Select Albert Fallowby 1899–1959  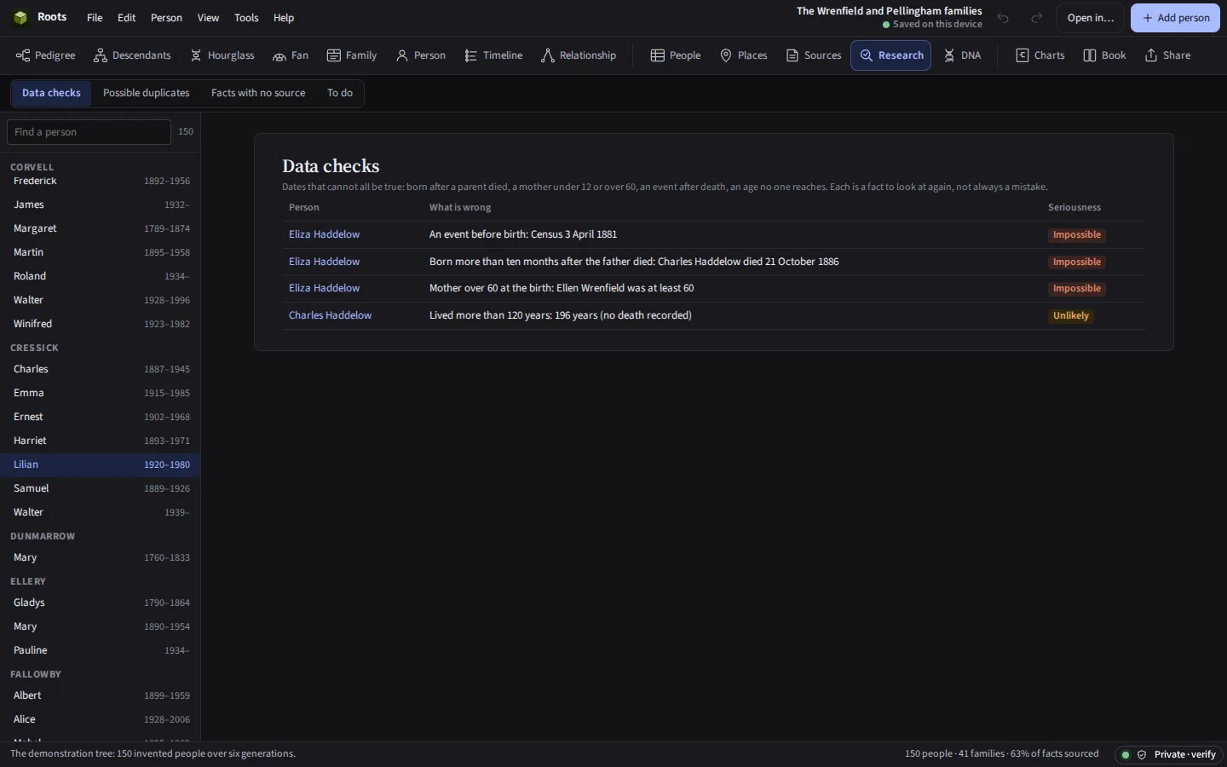tap(101, 695)
